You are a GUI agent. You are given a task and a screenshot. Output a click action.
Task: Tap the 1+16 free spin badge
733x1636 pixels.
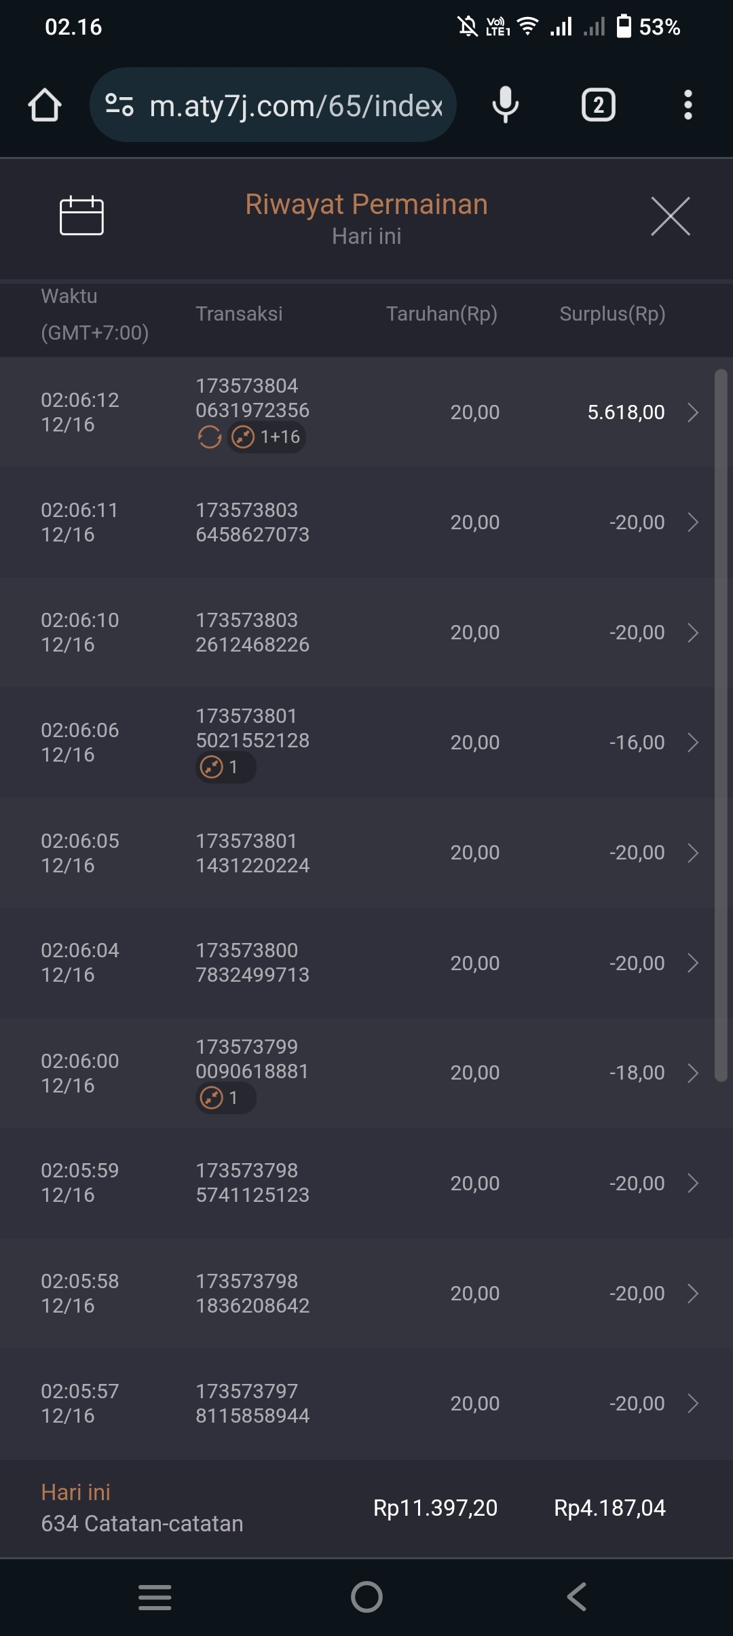tap(267, 437)
